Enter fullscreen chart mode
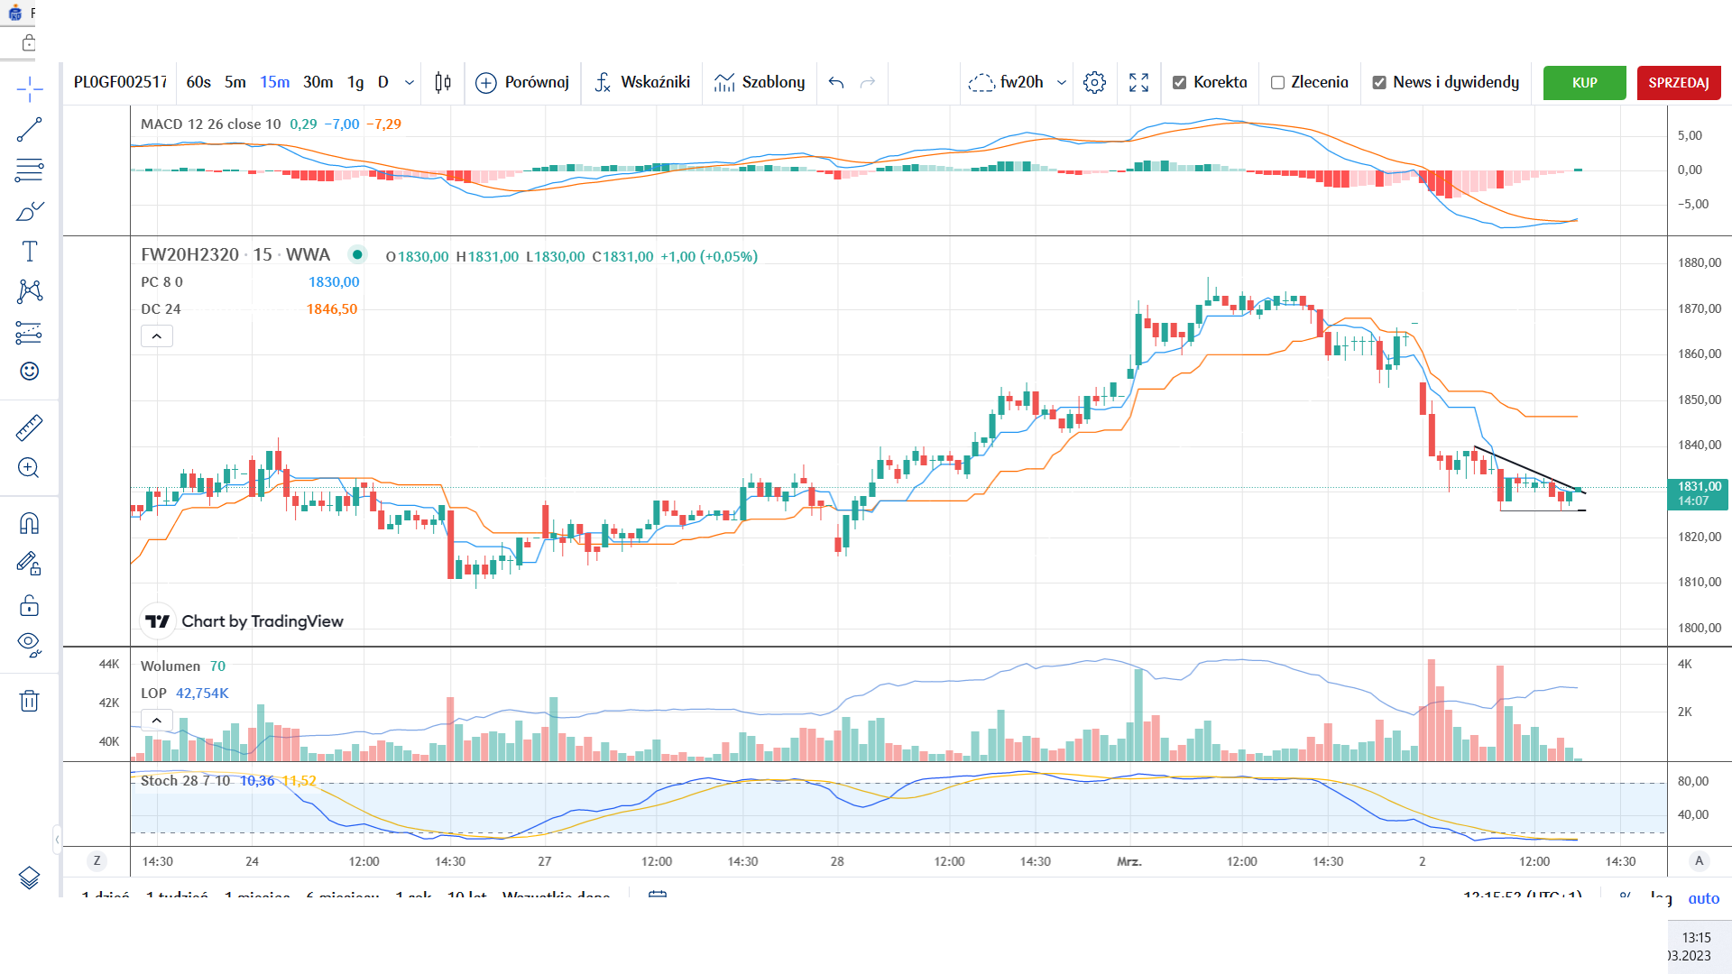This screenshot has height=974, width=1732. tap(1138, 82)
